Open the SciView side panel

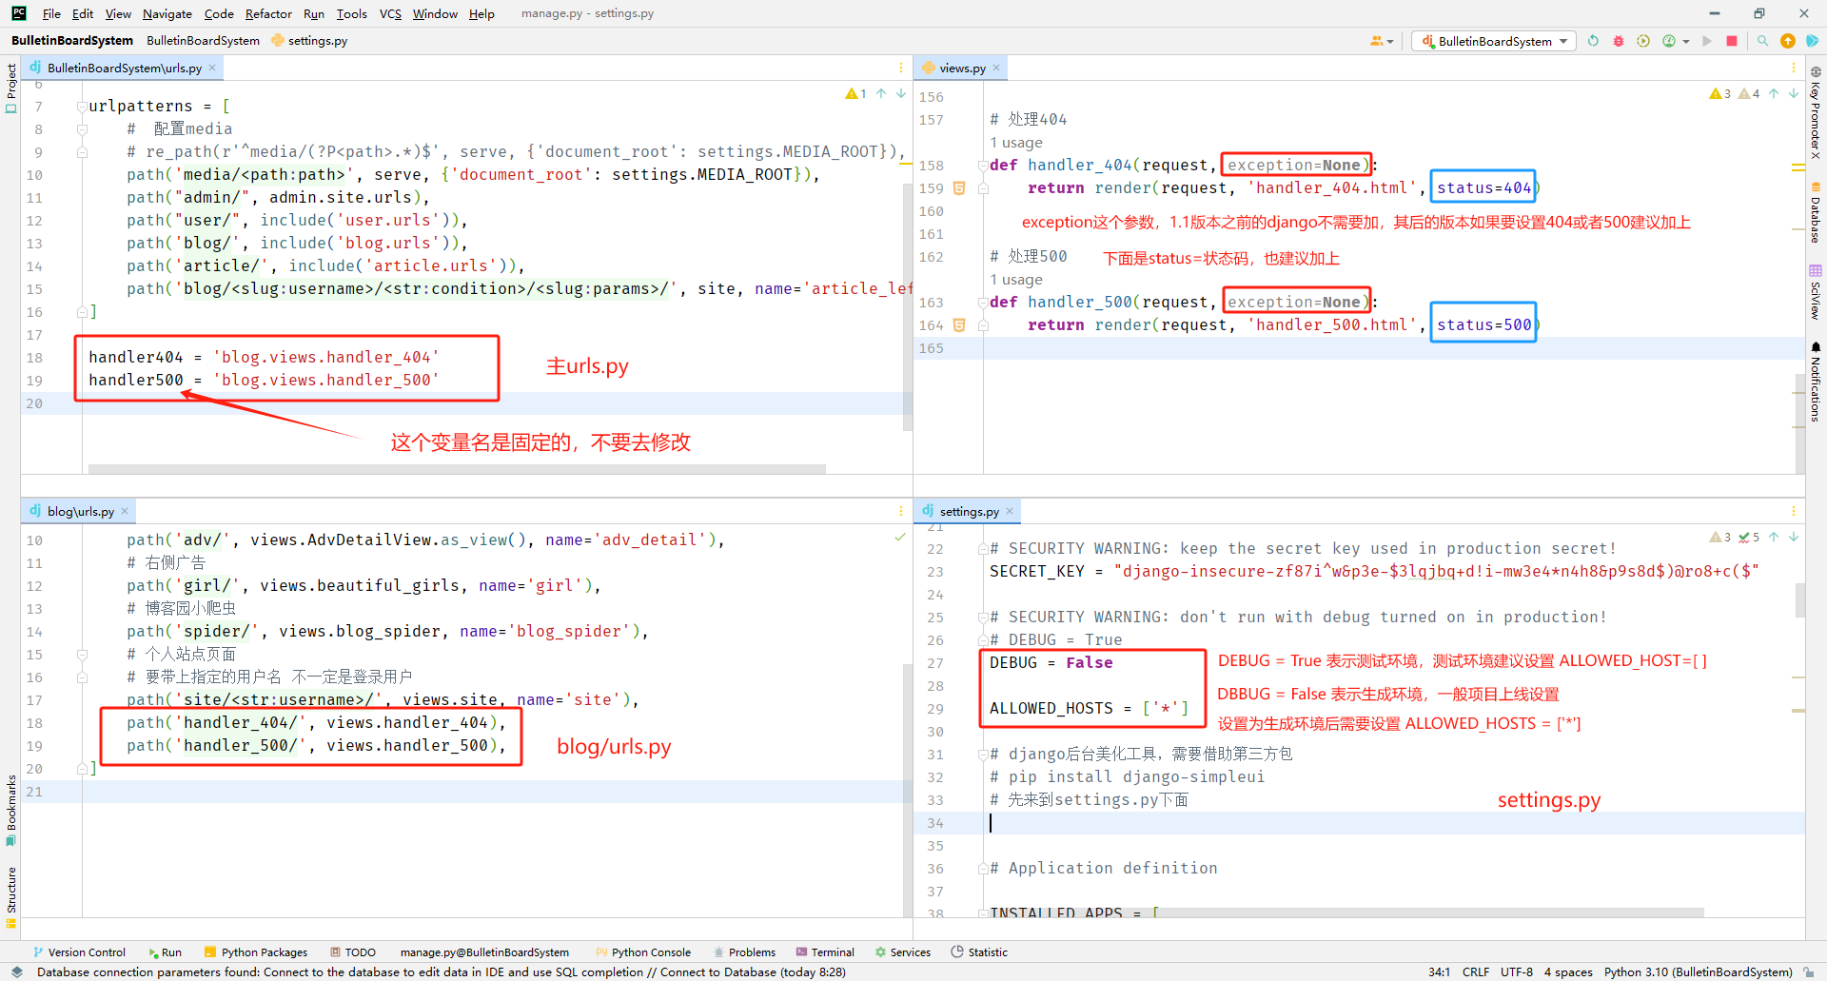tap(1816, 292)
